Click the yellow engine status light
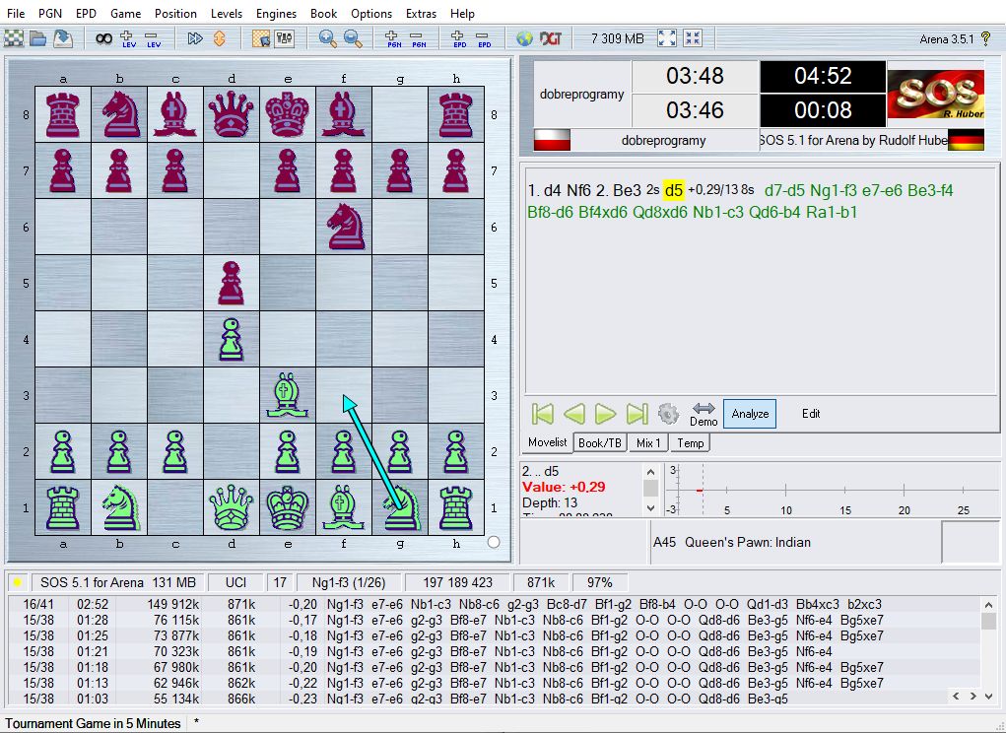The height and width of the screenshot is (733, 1006). [x=18, y=582]
